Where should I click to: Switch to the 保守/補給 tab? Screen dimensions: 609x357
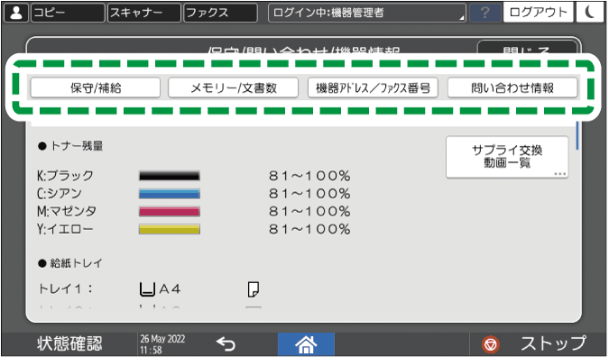click(x=96, y=87)
